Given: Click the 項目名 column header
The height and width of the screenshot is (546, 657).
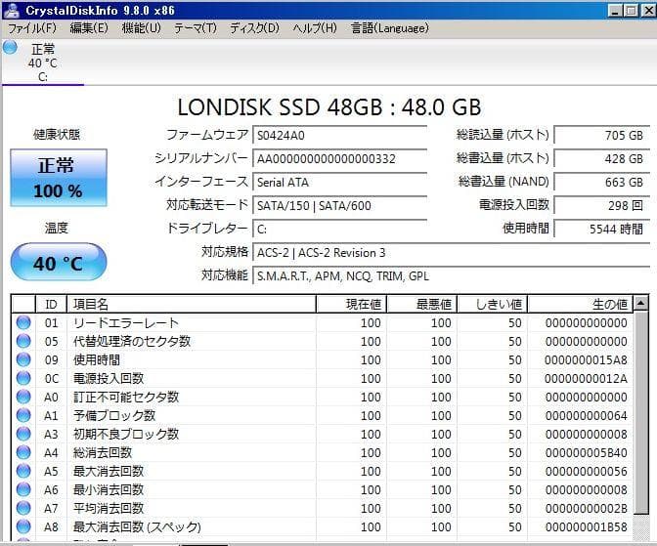Looking at the screenshot, I should [191, 304].
